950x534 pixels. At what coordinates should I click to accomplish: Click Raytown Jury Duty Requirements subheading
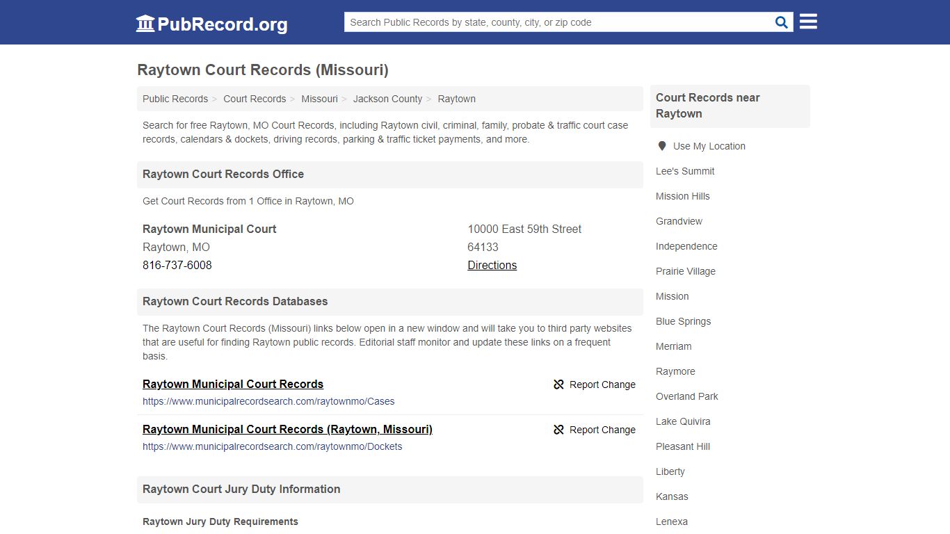[x=220, y=521]
